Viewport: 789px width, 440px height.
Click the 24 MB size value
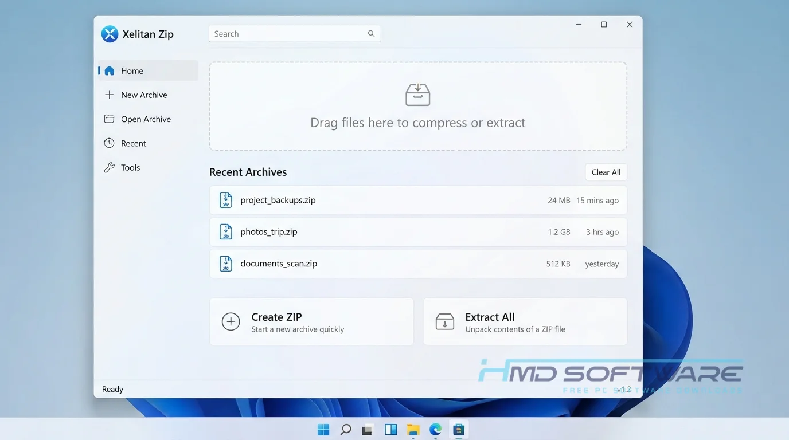point(559,201)
